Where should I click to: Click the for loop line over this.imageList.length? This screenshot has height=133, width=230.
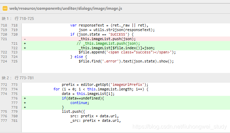tap(101, 89)
